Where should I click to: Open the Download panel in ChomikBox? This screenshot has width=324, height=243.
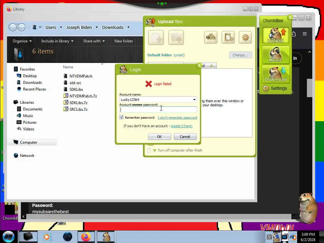(276, 74)
